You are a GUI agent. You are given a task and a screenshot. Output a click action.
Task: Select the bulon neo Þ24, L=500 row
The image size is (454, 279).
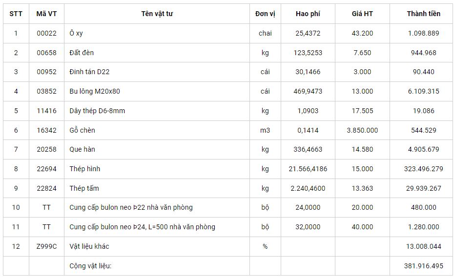(x=142, y=227)
